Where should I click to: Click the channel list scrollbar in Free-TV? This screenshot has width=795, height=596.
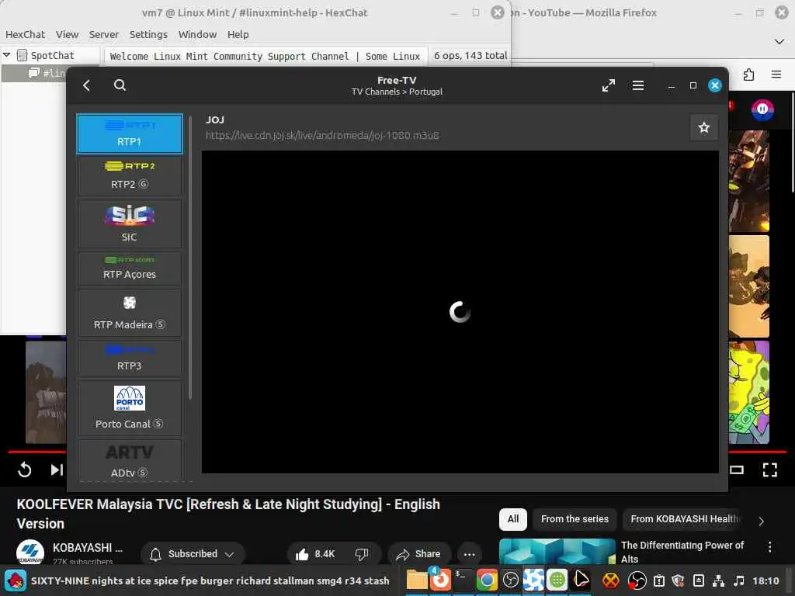190,258
